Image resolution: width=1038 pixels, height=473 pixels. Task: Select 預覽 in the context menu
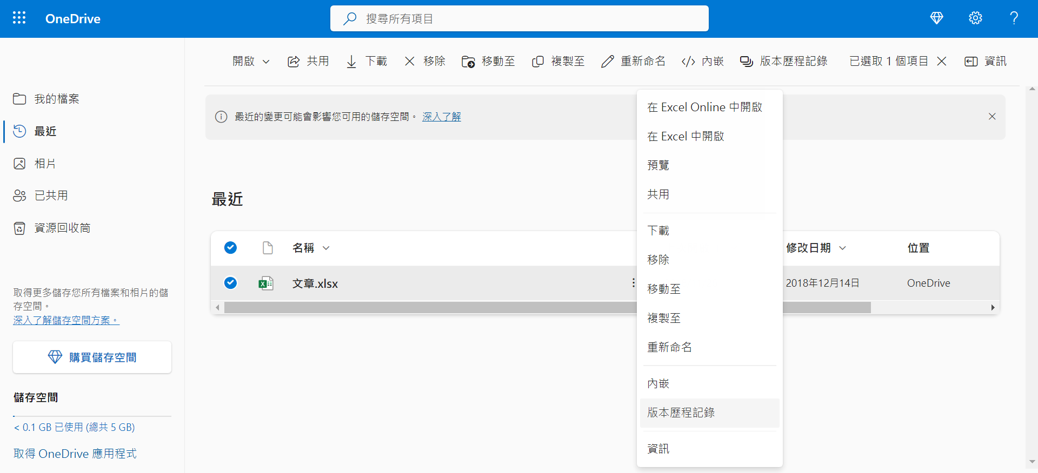click(x=710, y=165)
